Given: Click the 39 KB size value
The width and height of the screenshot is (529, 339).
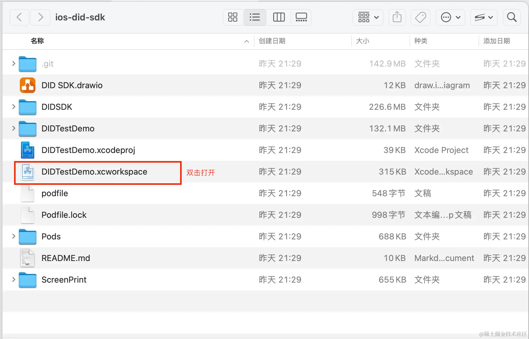Looking at the screenshot, I should [x=394, y=150].
